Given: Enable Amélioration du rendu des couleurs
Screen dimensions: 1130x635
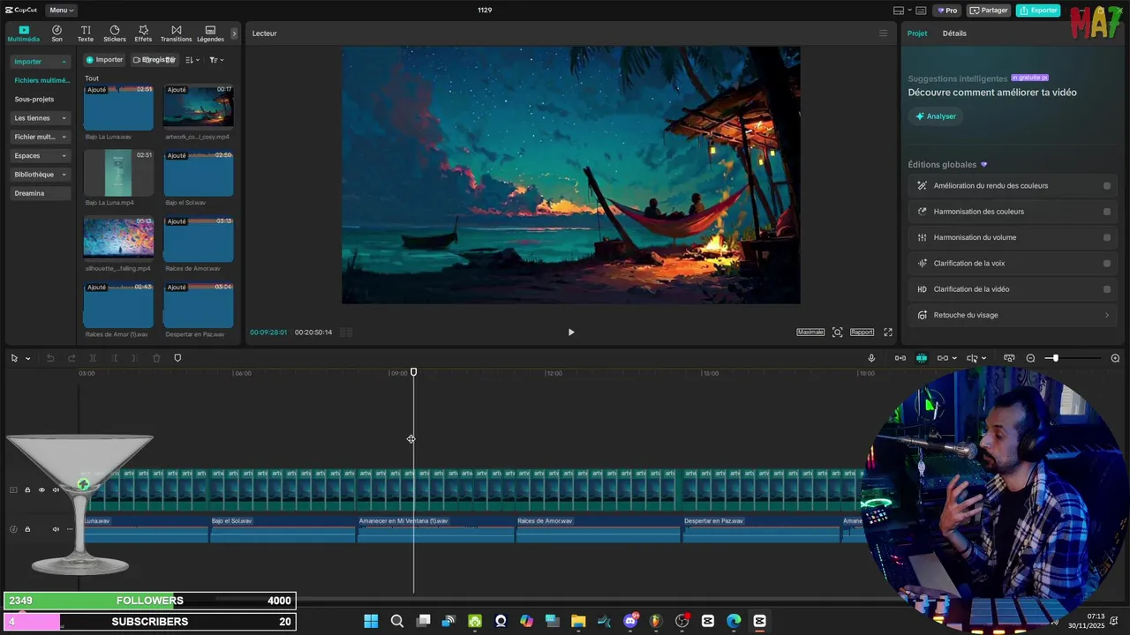Looking at the screenshot, I should click(1107, 186).
